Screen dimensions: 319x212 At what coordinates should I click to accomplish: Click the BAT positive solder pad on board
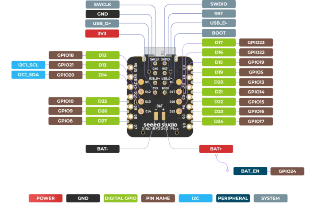click(163, 116)
